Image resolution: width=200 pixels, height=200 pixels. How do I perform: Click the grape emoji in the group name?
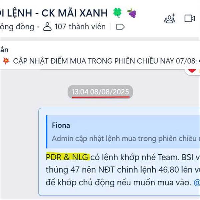click(x=132, y=13)
